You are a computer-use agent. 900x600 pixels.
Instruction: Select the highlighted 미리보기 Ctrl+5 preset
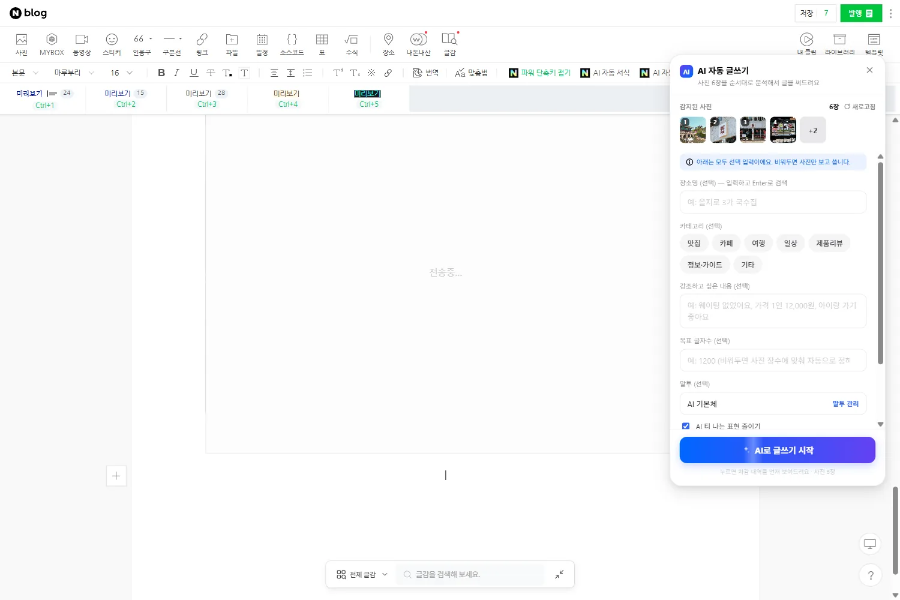368,99
